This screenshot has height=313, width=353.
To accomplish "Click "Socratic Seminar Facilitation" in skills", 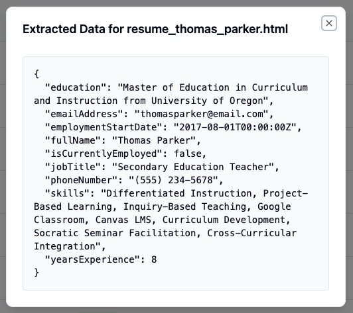I will (x=115, y=233).
